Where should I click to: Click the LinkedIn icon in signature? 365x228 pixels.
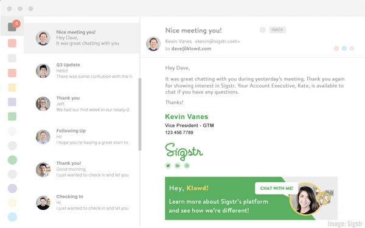(178, 165)
